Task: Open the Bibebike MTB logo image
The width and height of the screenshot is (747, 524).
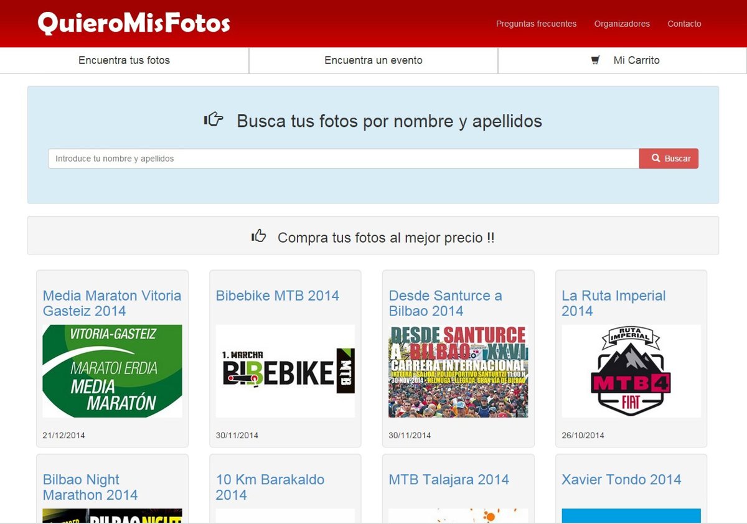Action: pyautogui.click(x=285, y=371)
